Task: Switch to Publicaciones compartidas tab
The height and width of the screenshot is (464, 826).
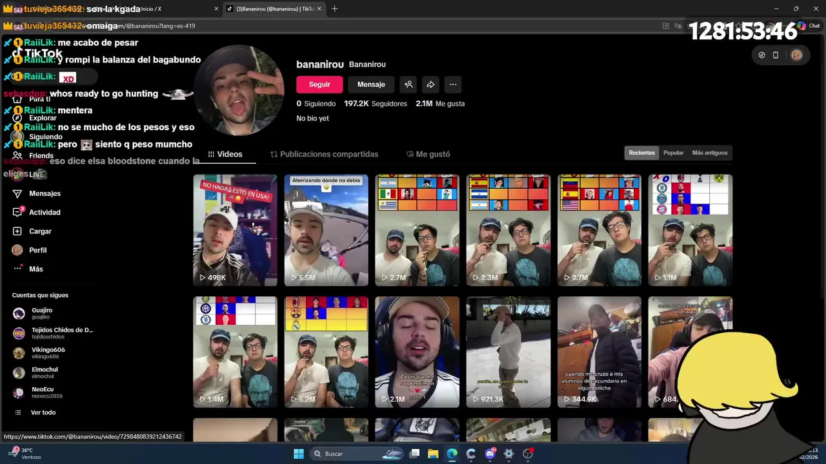Action: 324,154
